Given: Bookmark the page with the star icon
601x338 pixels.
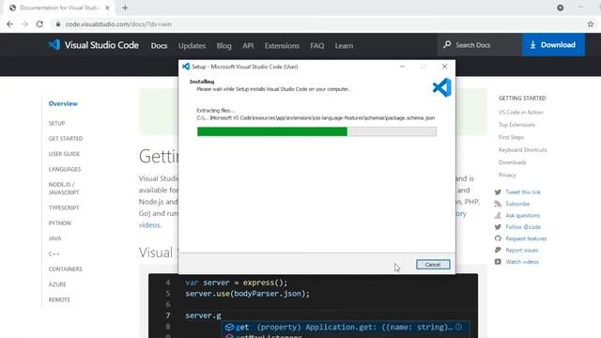Looking at the screenshot, I should [x=591, y=24].
